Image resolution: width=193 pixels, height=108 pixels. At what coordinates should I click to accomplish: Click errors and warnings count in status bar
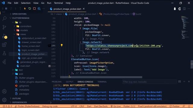pos(7,106)
